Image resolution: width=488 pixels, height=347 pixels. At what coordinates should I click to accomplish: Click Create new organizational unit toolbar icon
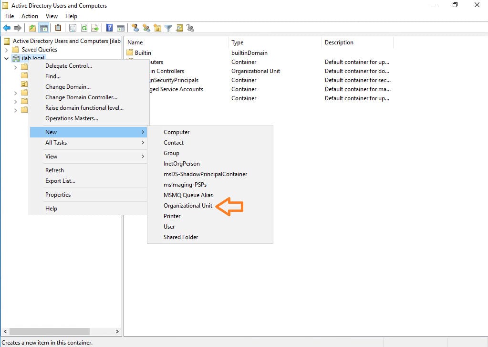click(157, 28)
